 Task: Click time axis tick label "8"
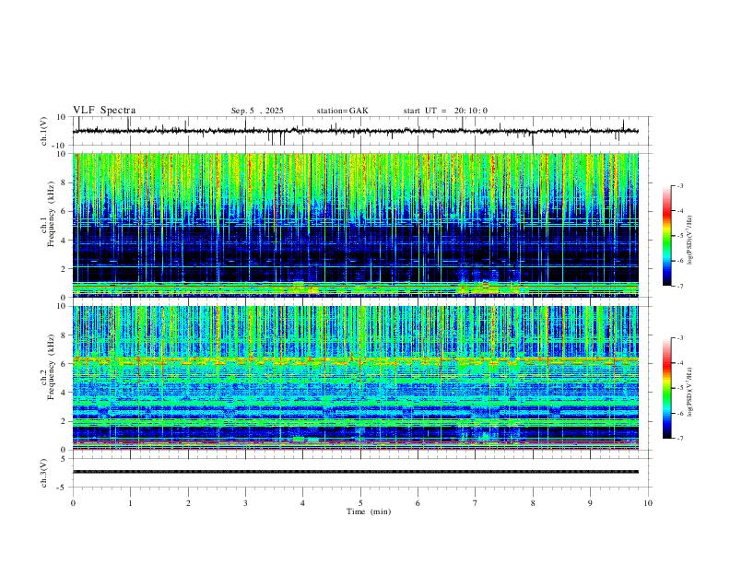[x=533, y=503]
